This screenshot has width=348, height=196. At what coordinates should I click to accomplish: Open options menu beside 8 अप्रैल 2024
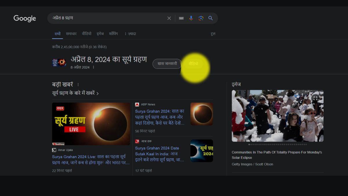coord(93,67)
